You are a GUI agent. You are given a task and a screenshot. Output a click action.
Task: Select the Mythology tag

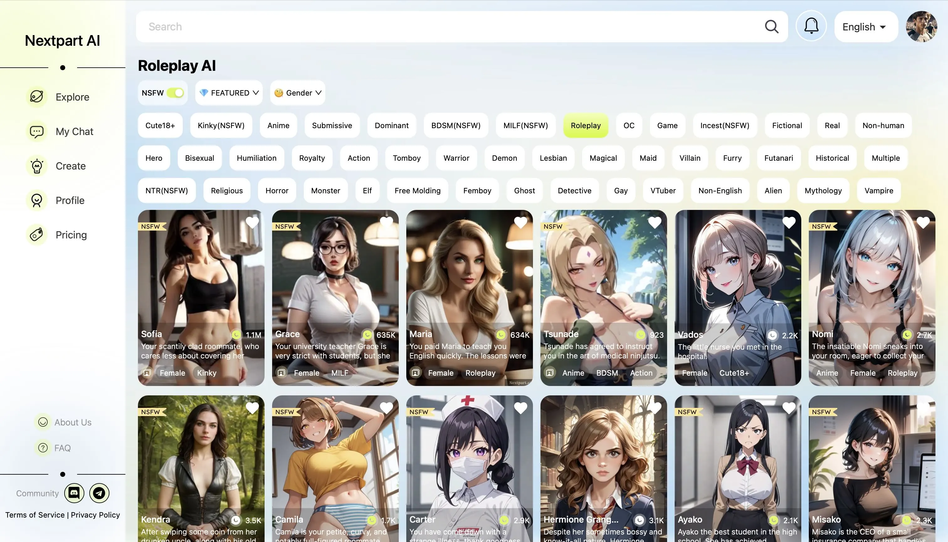(823, 190)
